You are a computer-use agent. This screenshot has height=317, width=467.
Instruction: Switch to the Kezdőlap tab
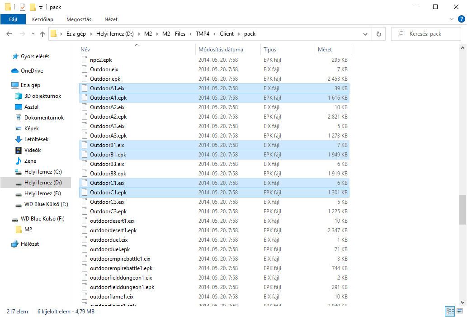coord(42,19)
